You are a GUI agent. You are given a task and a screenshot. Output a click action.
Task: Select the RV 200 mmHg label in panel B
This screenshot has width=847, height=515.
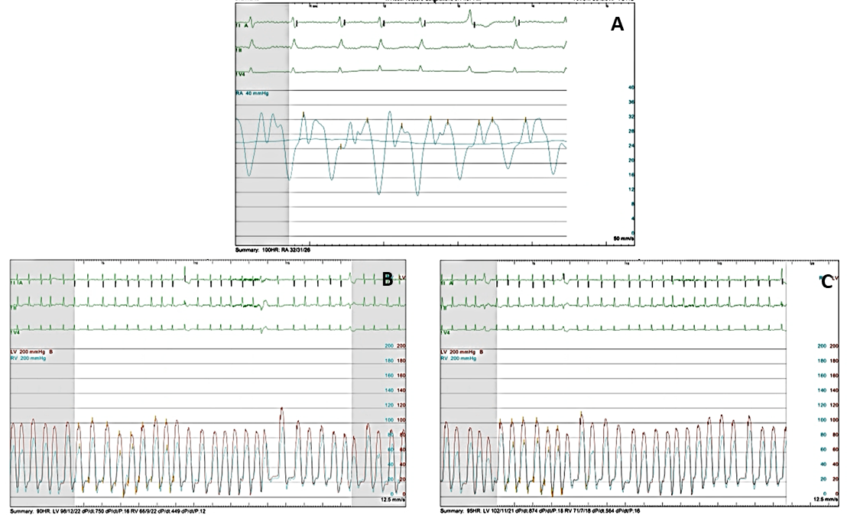coord(26,357)
